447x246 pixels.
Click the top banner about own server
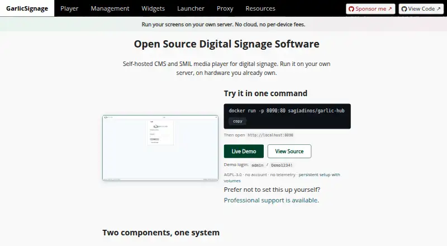tap(223, 24)
